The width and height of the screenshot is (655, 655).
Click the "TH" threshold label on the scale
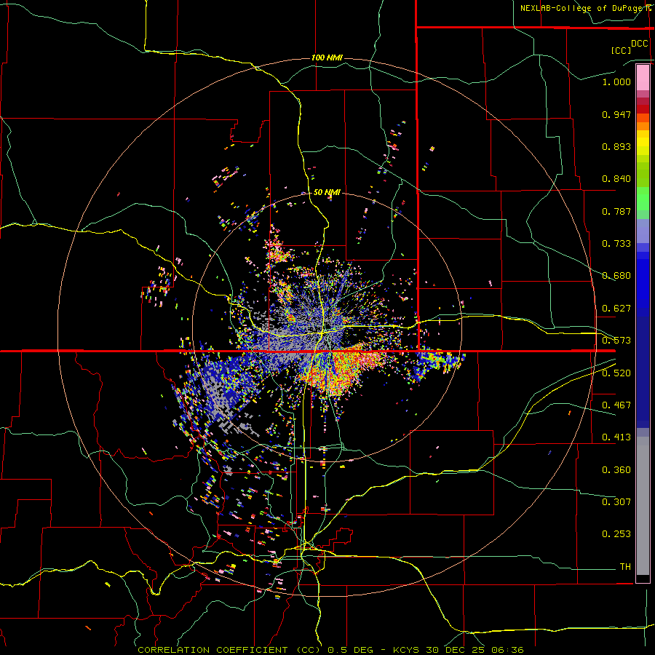click(625, 567)
